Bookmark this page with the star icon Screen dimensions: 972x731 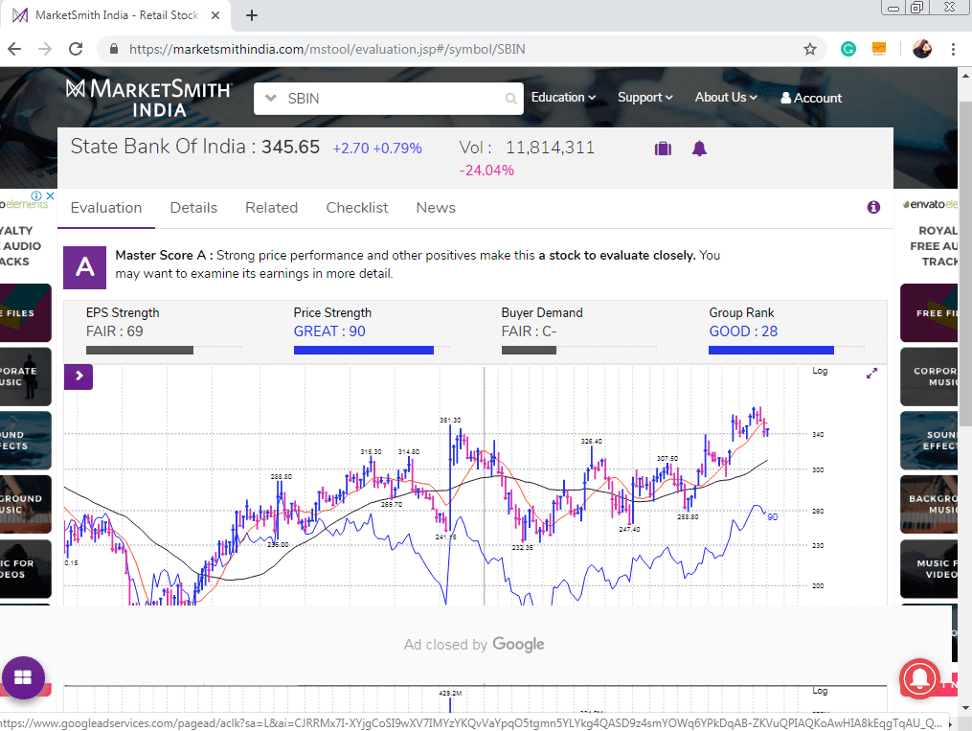click(x=809, y=49)
